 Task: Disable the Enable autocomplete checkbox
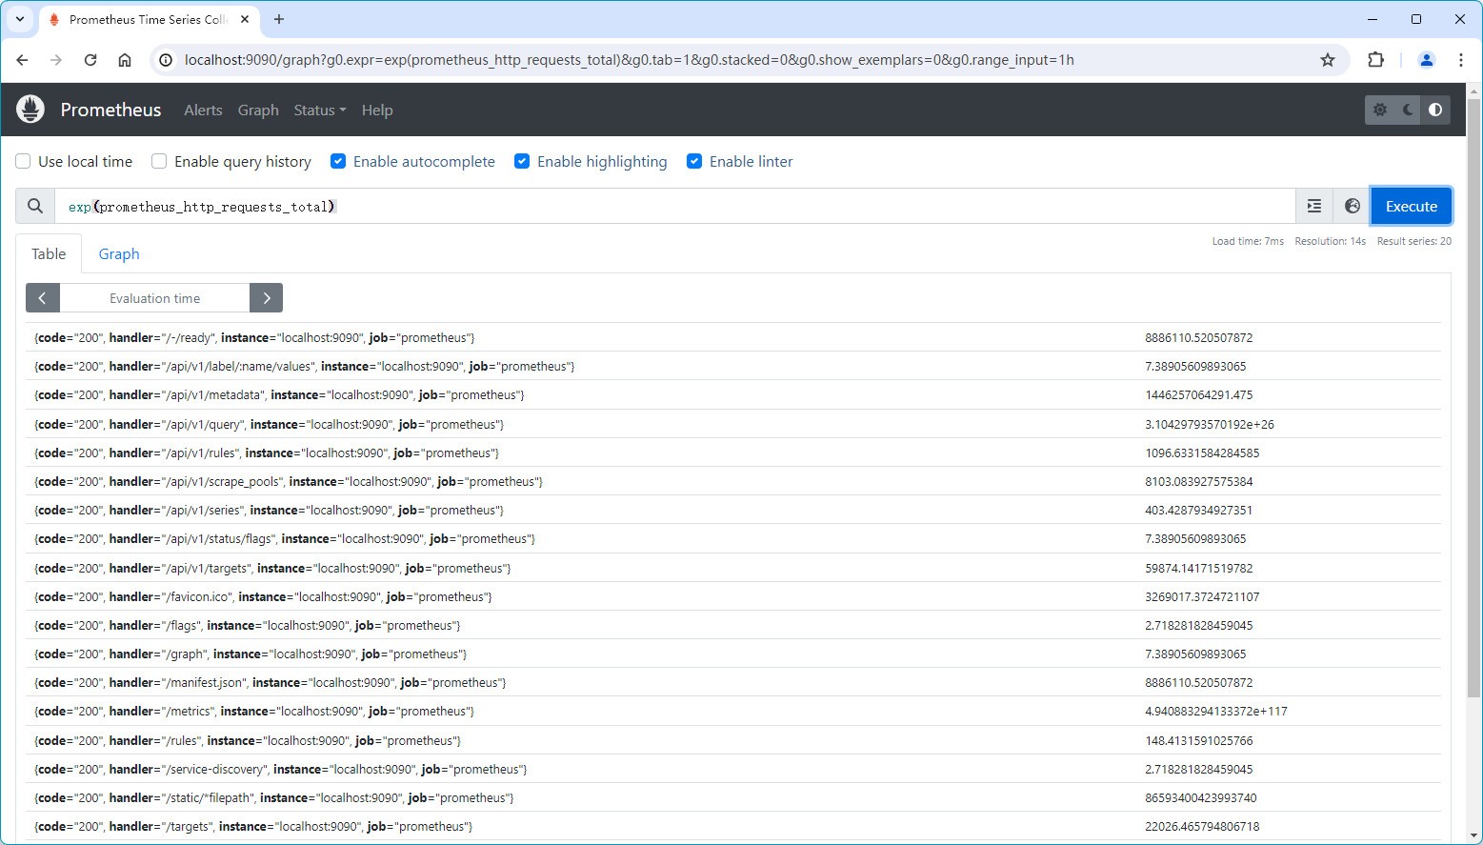pyautogui.click(x=337, y=161)
